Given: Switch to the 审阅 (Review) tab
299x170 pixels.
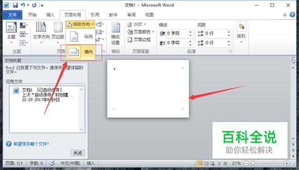Looking at the screenshot, I should click(132, 15).
